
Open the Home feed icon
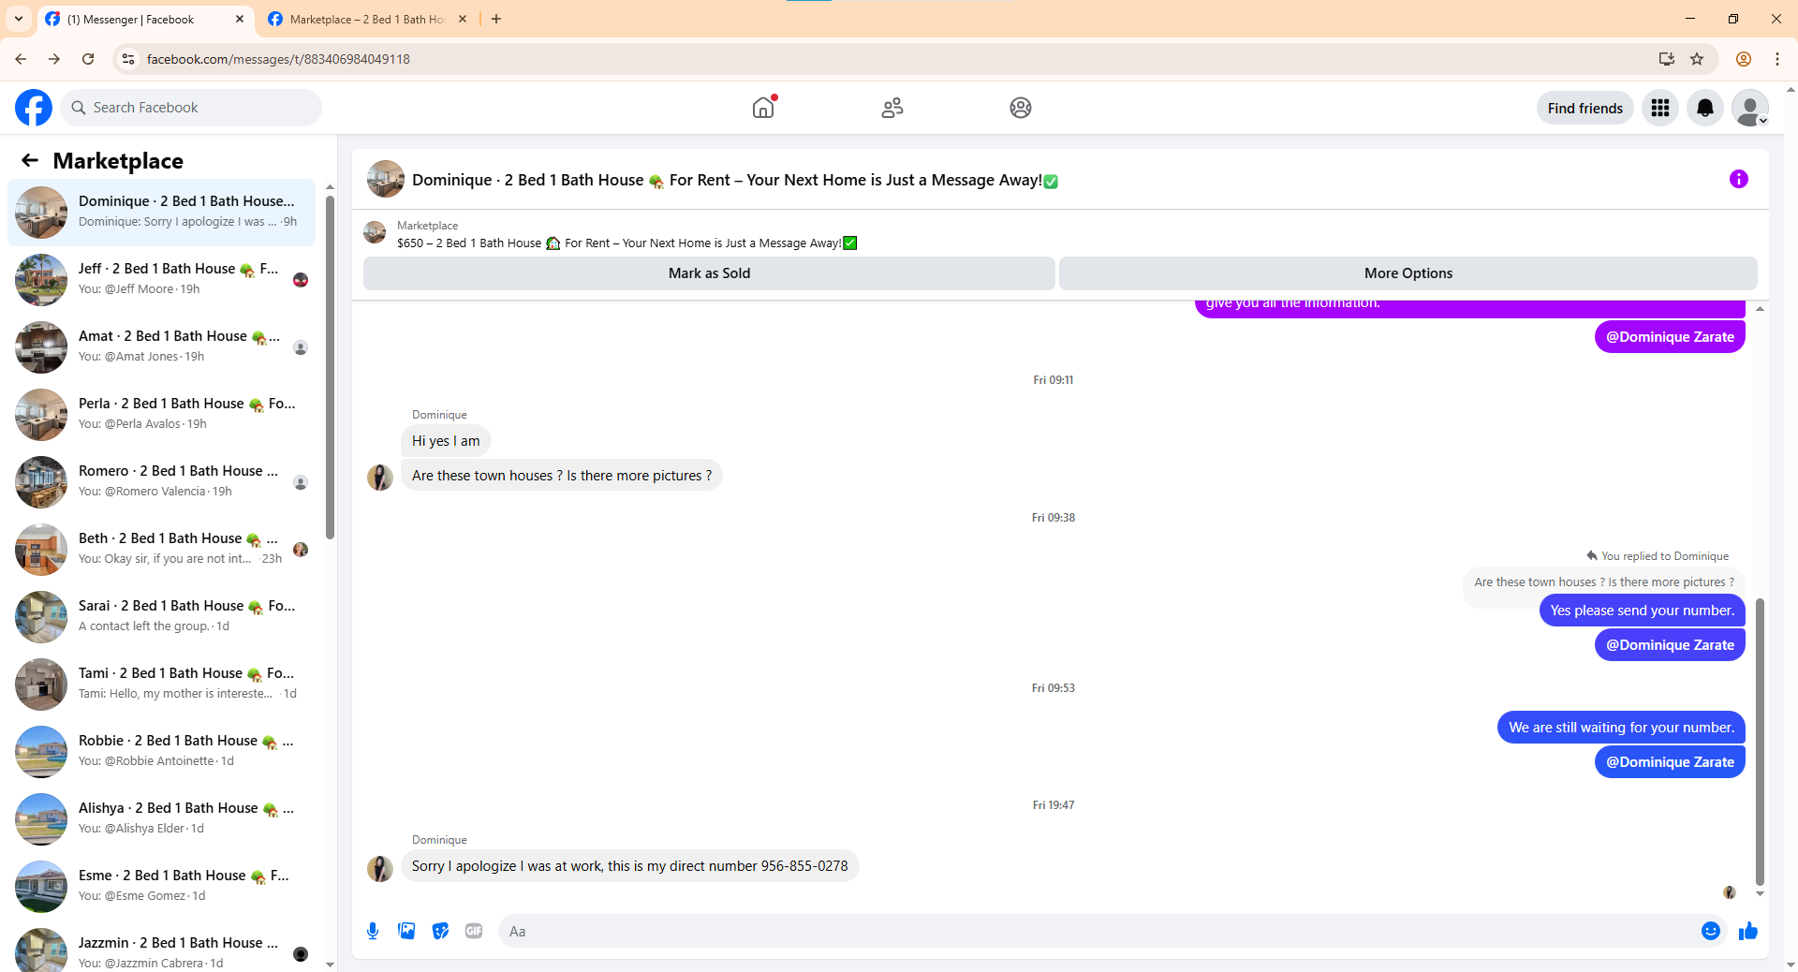click(x=763, y=108)
